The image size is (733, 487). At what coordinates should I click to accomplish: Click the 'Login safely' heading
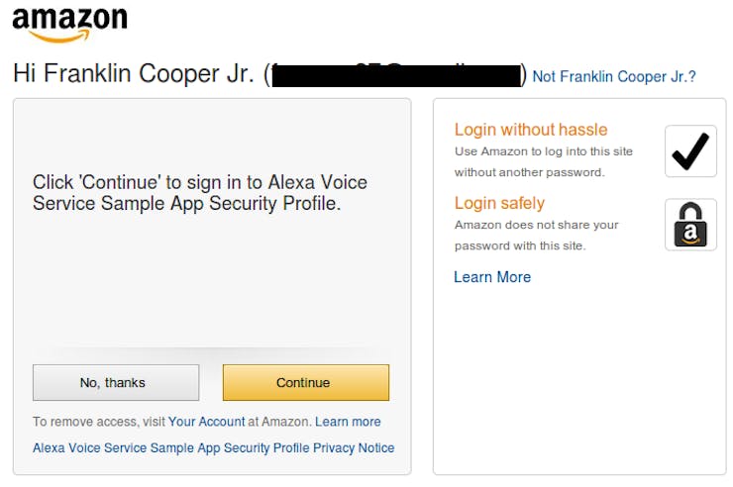(x=499, y=203)
